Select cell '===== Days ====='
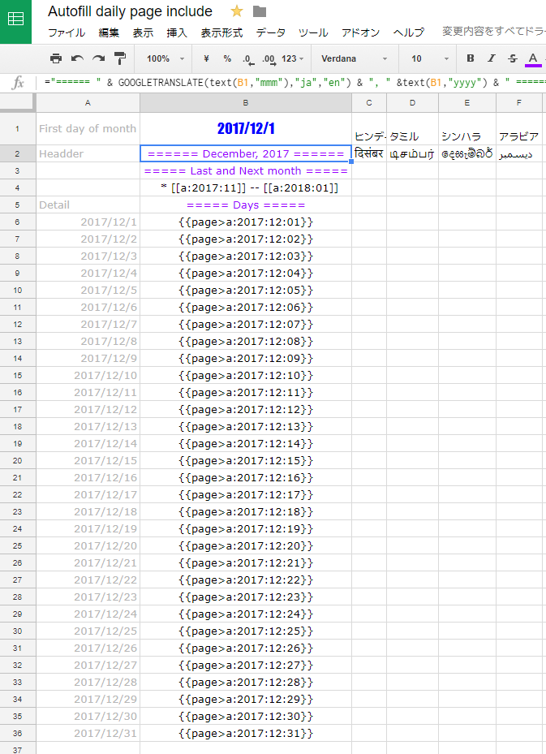The width and height of the screenshot is (546, 754). click(x=246, y=205)
